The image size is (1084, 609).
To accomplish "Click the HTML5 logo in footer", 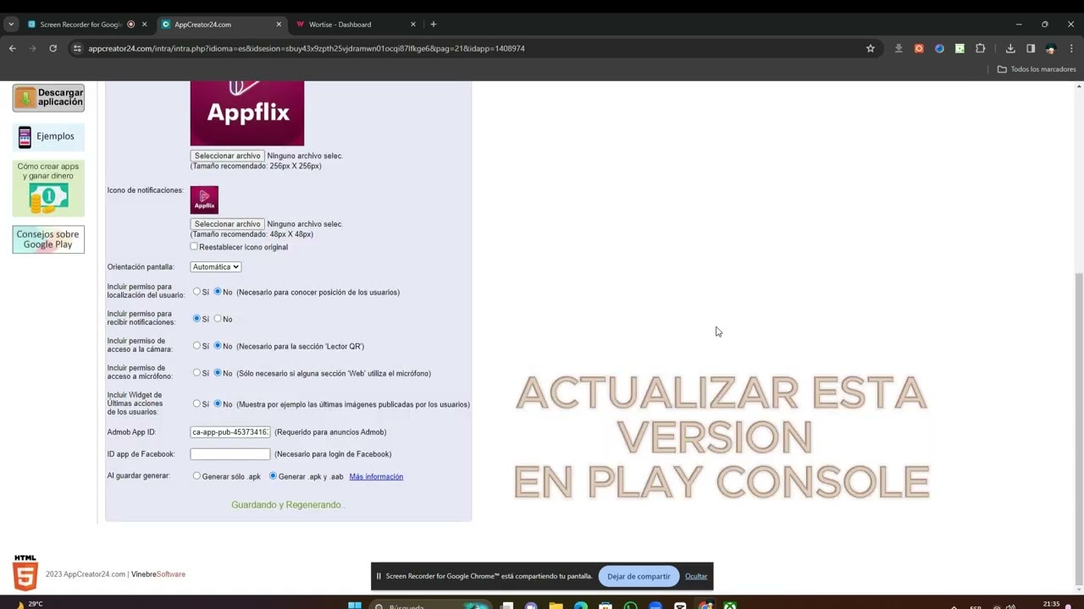I will pyautogui.click(x=25, y=573).
